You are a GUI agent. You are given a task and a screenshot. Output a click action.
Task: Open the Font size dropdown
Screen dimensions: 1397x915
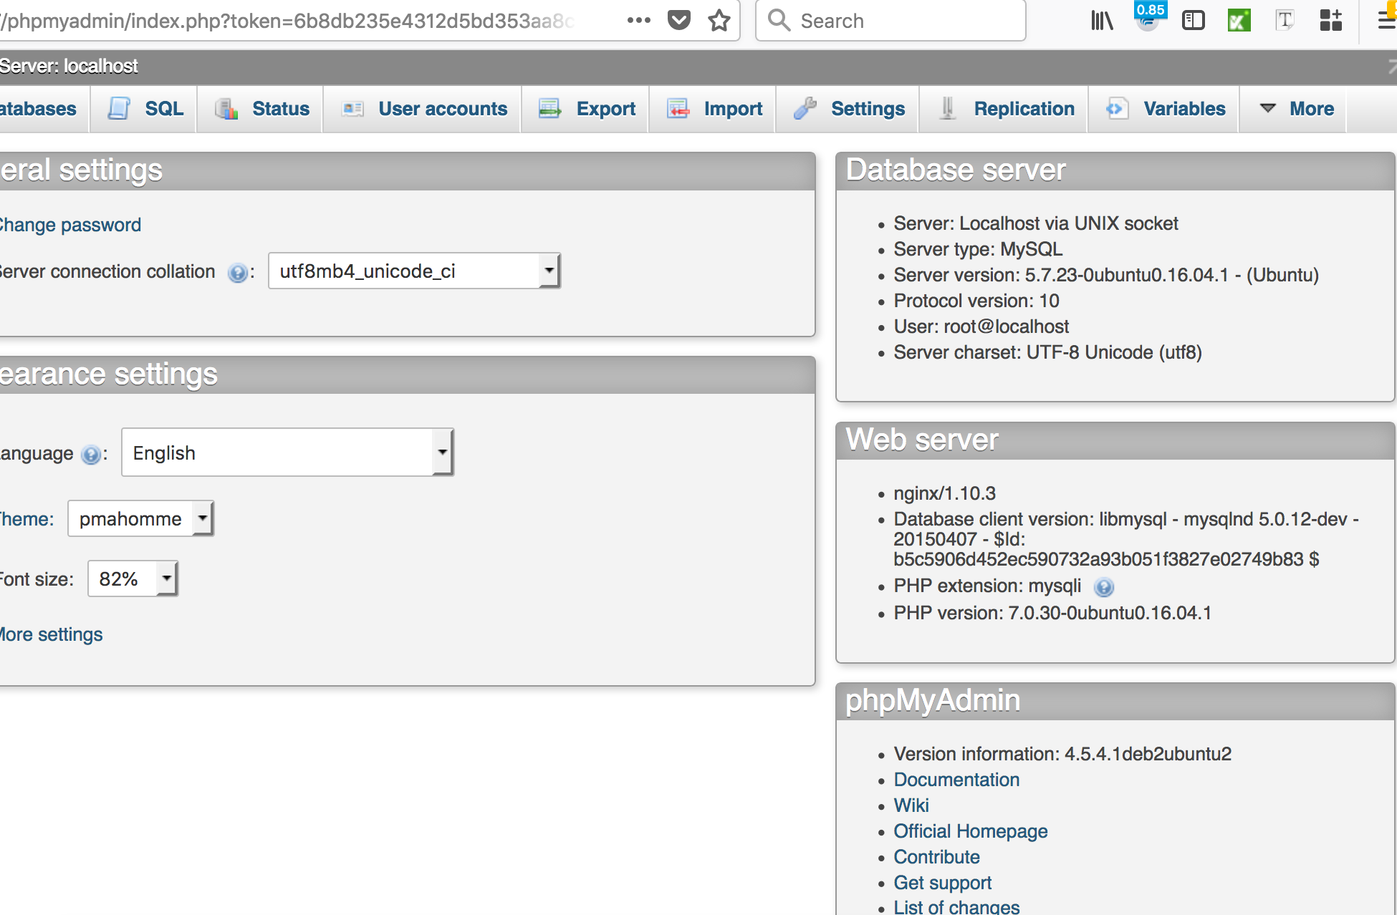[x=133, y=578]
